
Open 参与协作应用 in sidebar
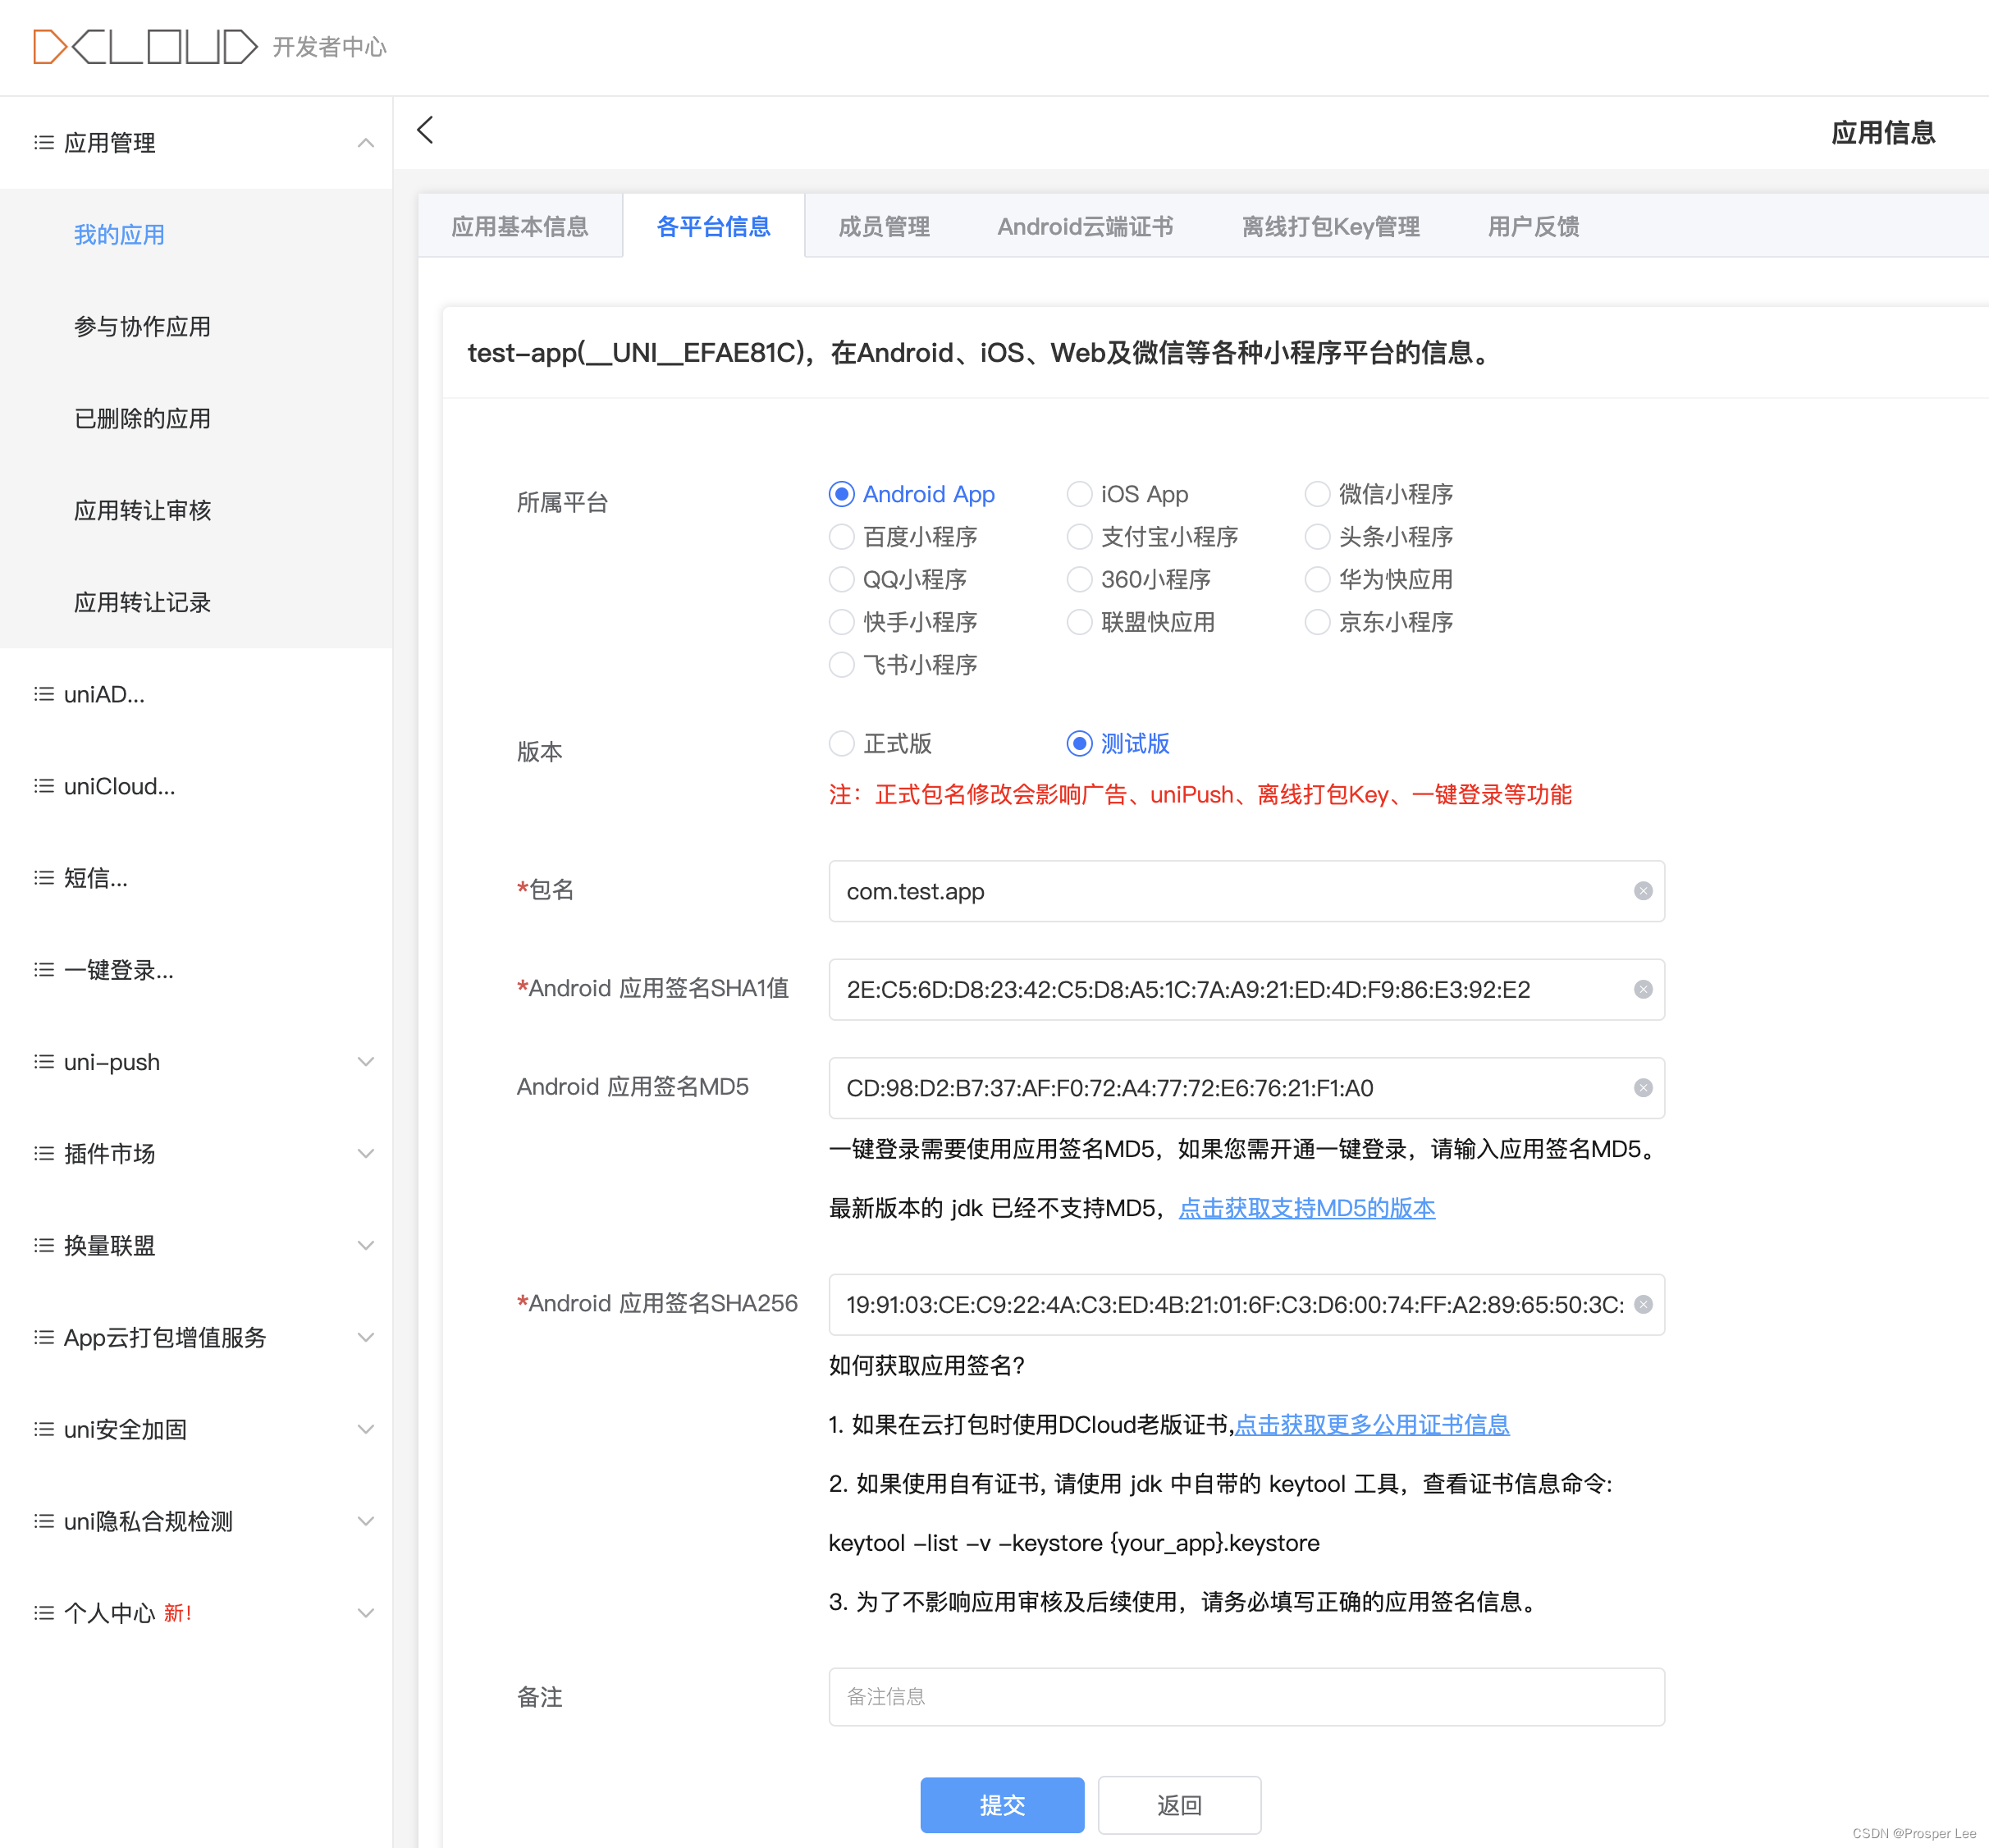[142, 327]
